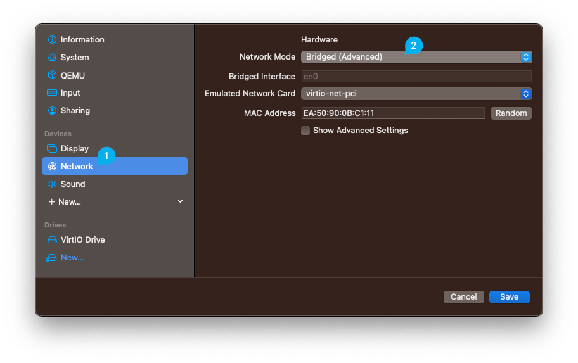Screen dimensions: 578x363
Task: Click the Network Mode label
Action: click(x=267, y=57)
